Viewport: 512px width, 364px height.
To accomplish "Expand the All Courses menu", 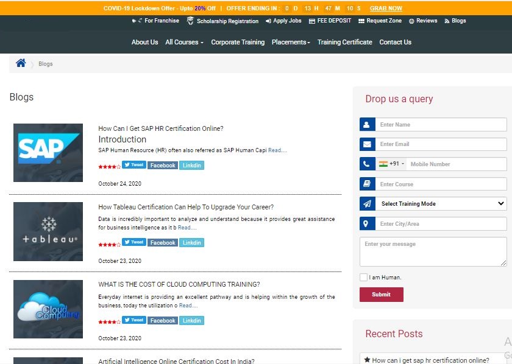I will pyautogui.click(x=185, y=42).
